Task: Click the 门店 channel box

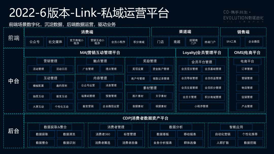Action: click(160, 42)
